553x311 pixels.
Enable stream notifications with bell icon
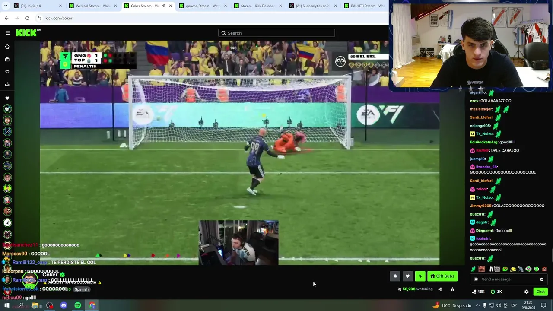395,276
